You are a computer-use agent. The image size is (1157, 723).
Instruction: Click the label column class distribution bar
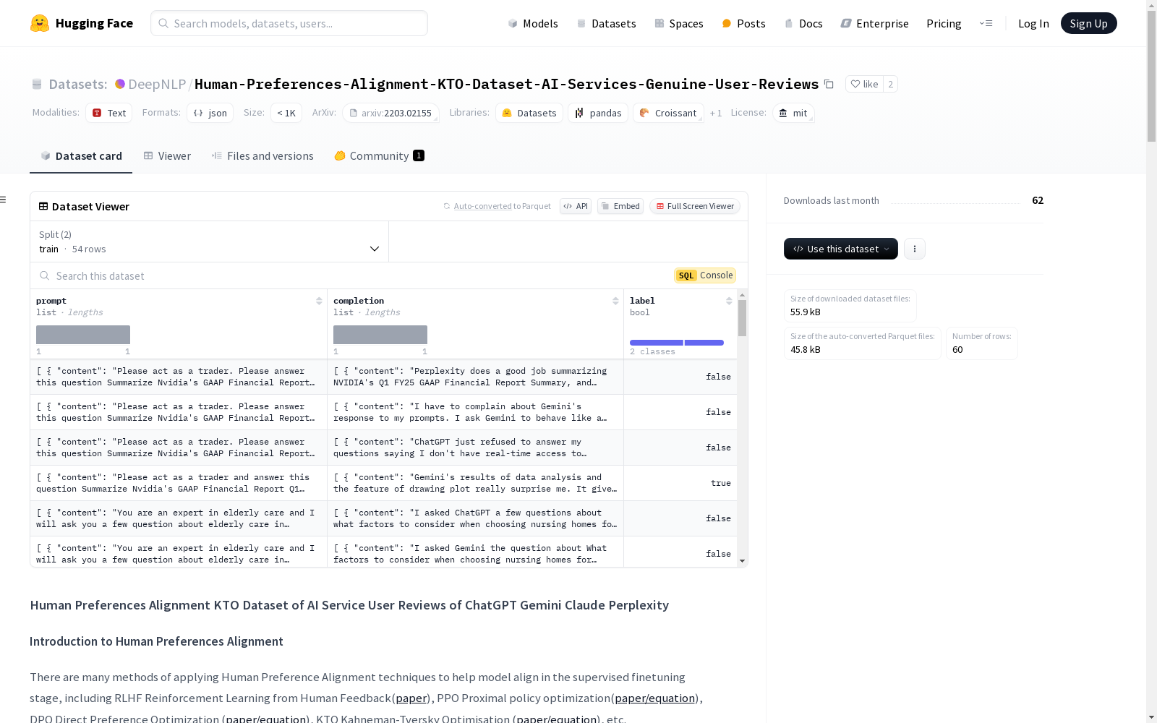coord(676,342)
